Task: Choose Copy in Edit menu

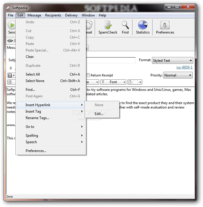Action: pyautogui.click(x=51, y=37)
